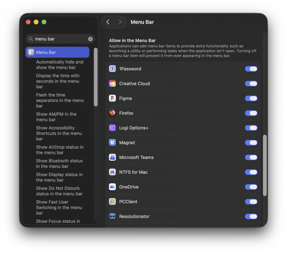
Task: Choose "Show Accessibility Shortcuts in the menu bar"
Action: point(59,133)
